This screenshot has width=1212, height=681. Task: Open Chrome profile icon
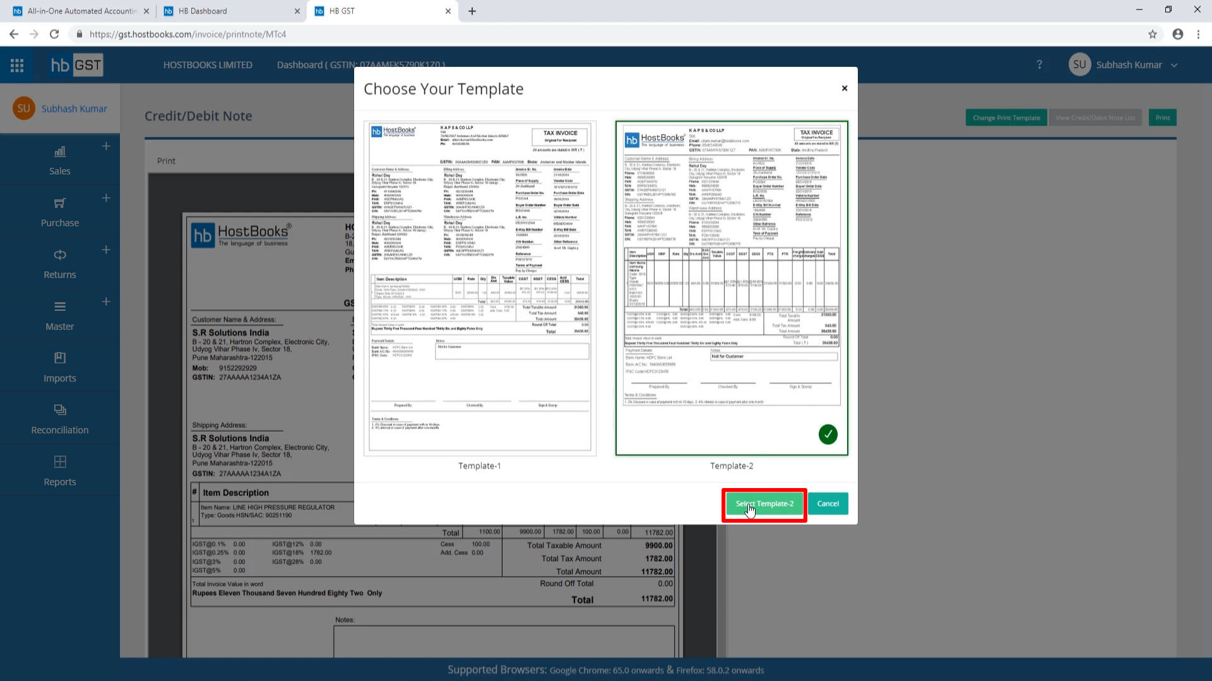(1178, 34)
